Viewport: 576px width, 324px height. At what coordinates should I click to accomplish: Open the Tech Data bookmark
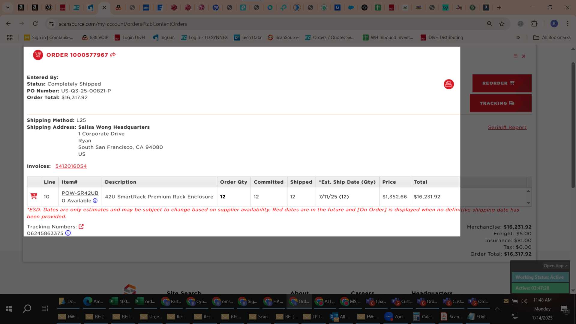[x=247, y=37]
